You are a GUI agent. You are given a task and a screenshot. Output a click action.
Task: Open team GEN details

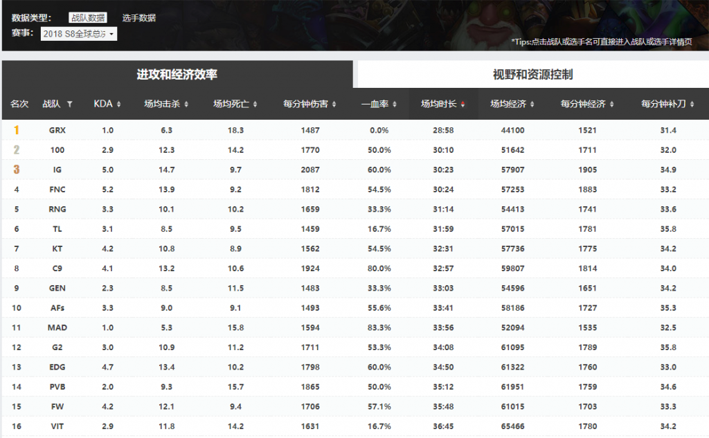tap(57, 289)
